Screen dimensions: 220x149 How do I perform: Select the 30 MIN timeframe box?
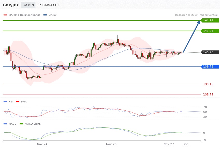(28, 5)
